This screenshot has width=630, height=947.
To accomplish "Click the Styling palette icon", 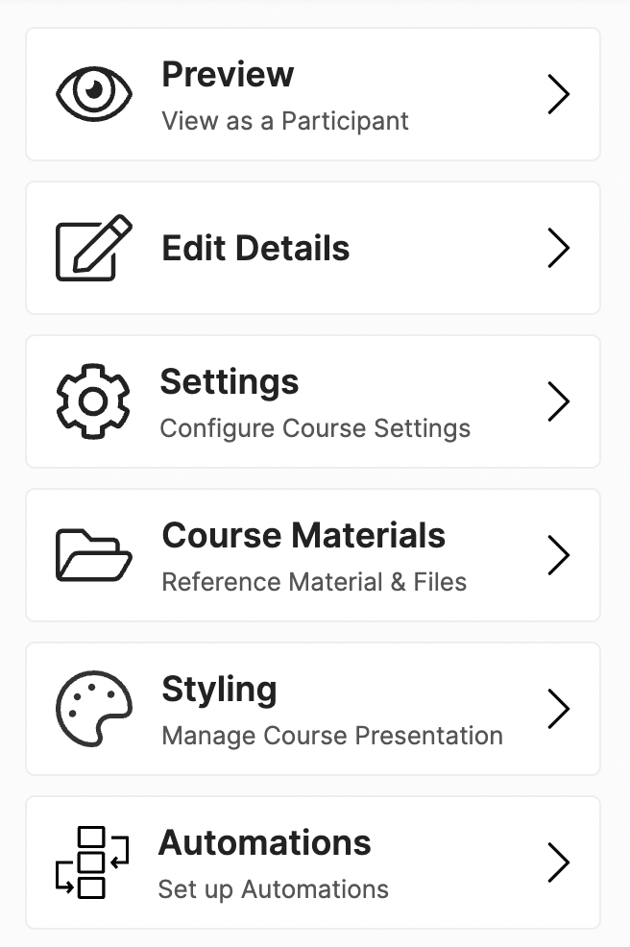I will (93, 709).
